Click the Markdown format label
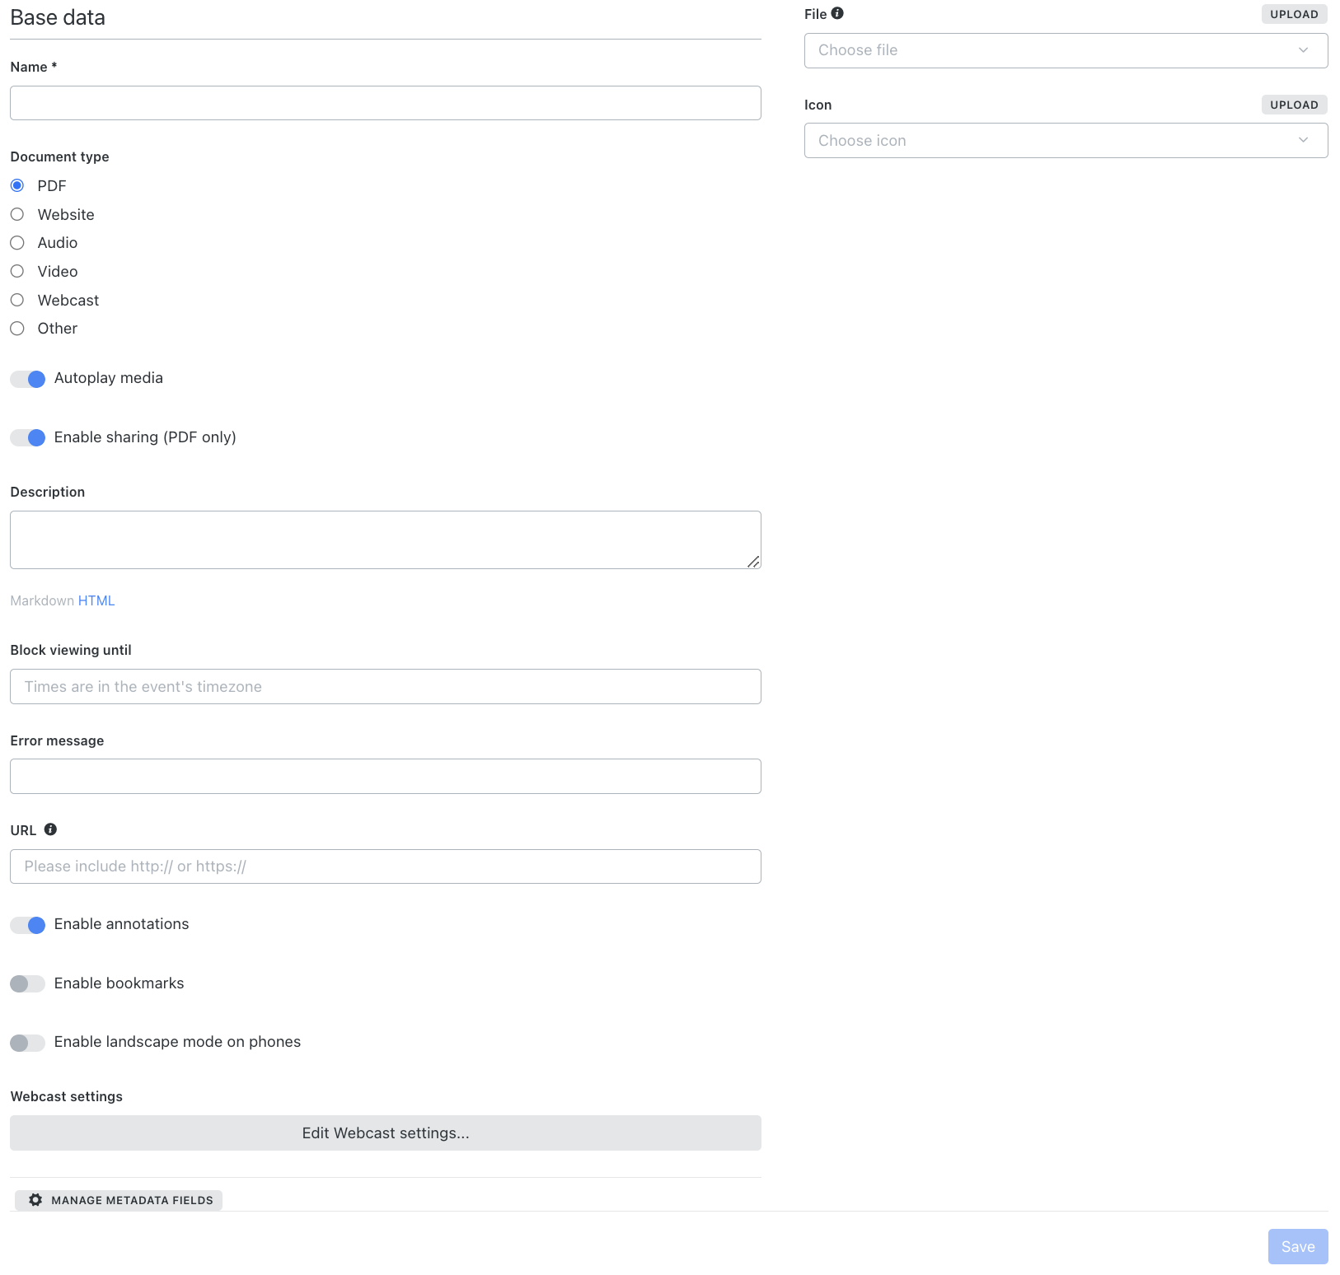This screenshot has width=1340, height=1275. [42, 600]
